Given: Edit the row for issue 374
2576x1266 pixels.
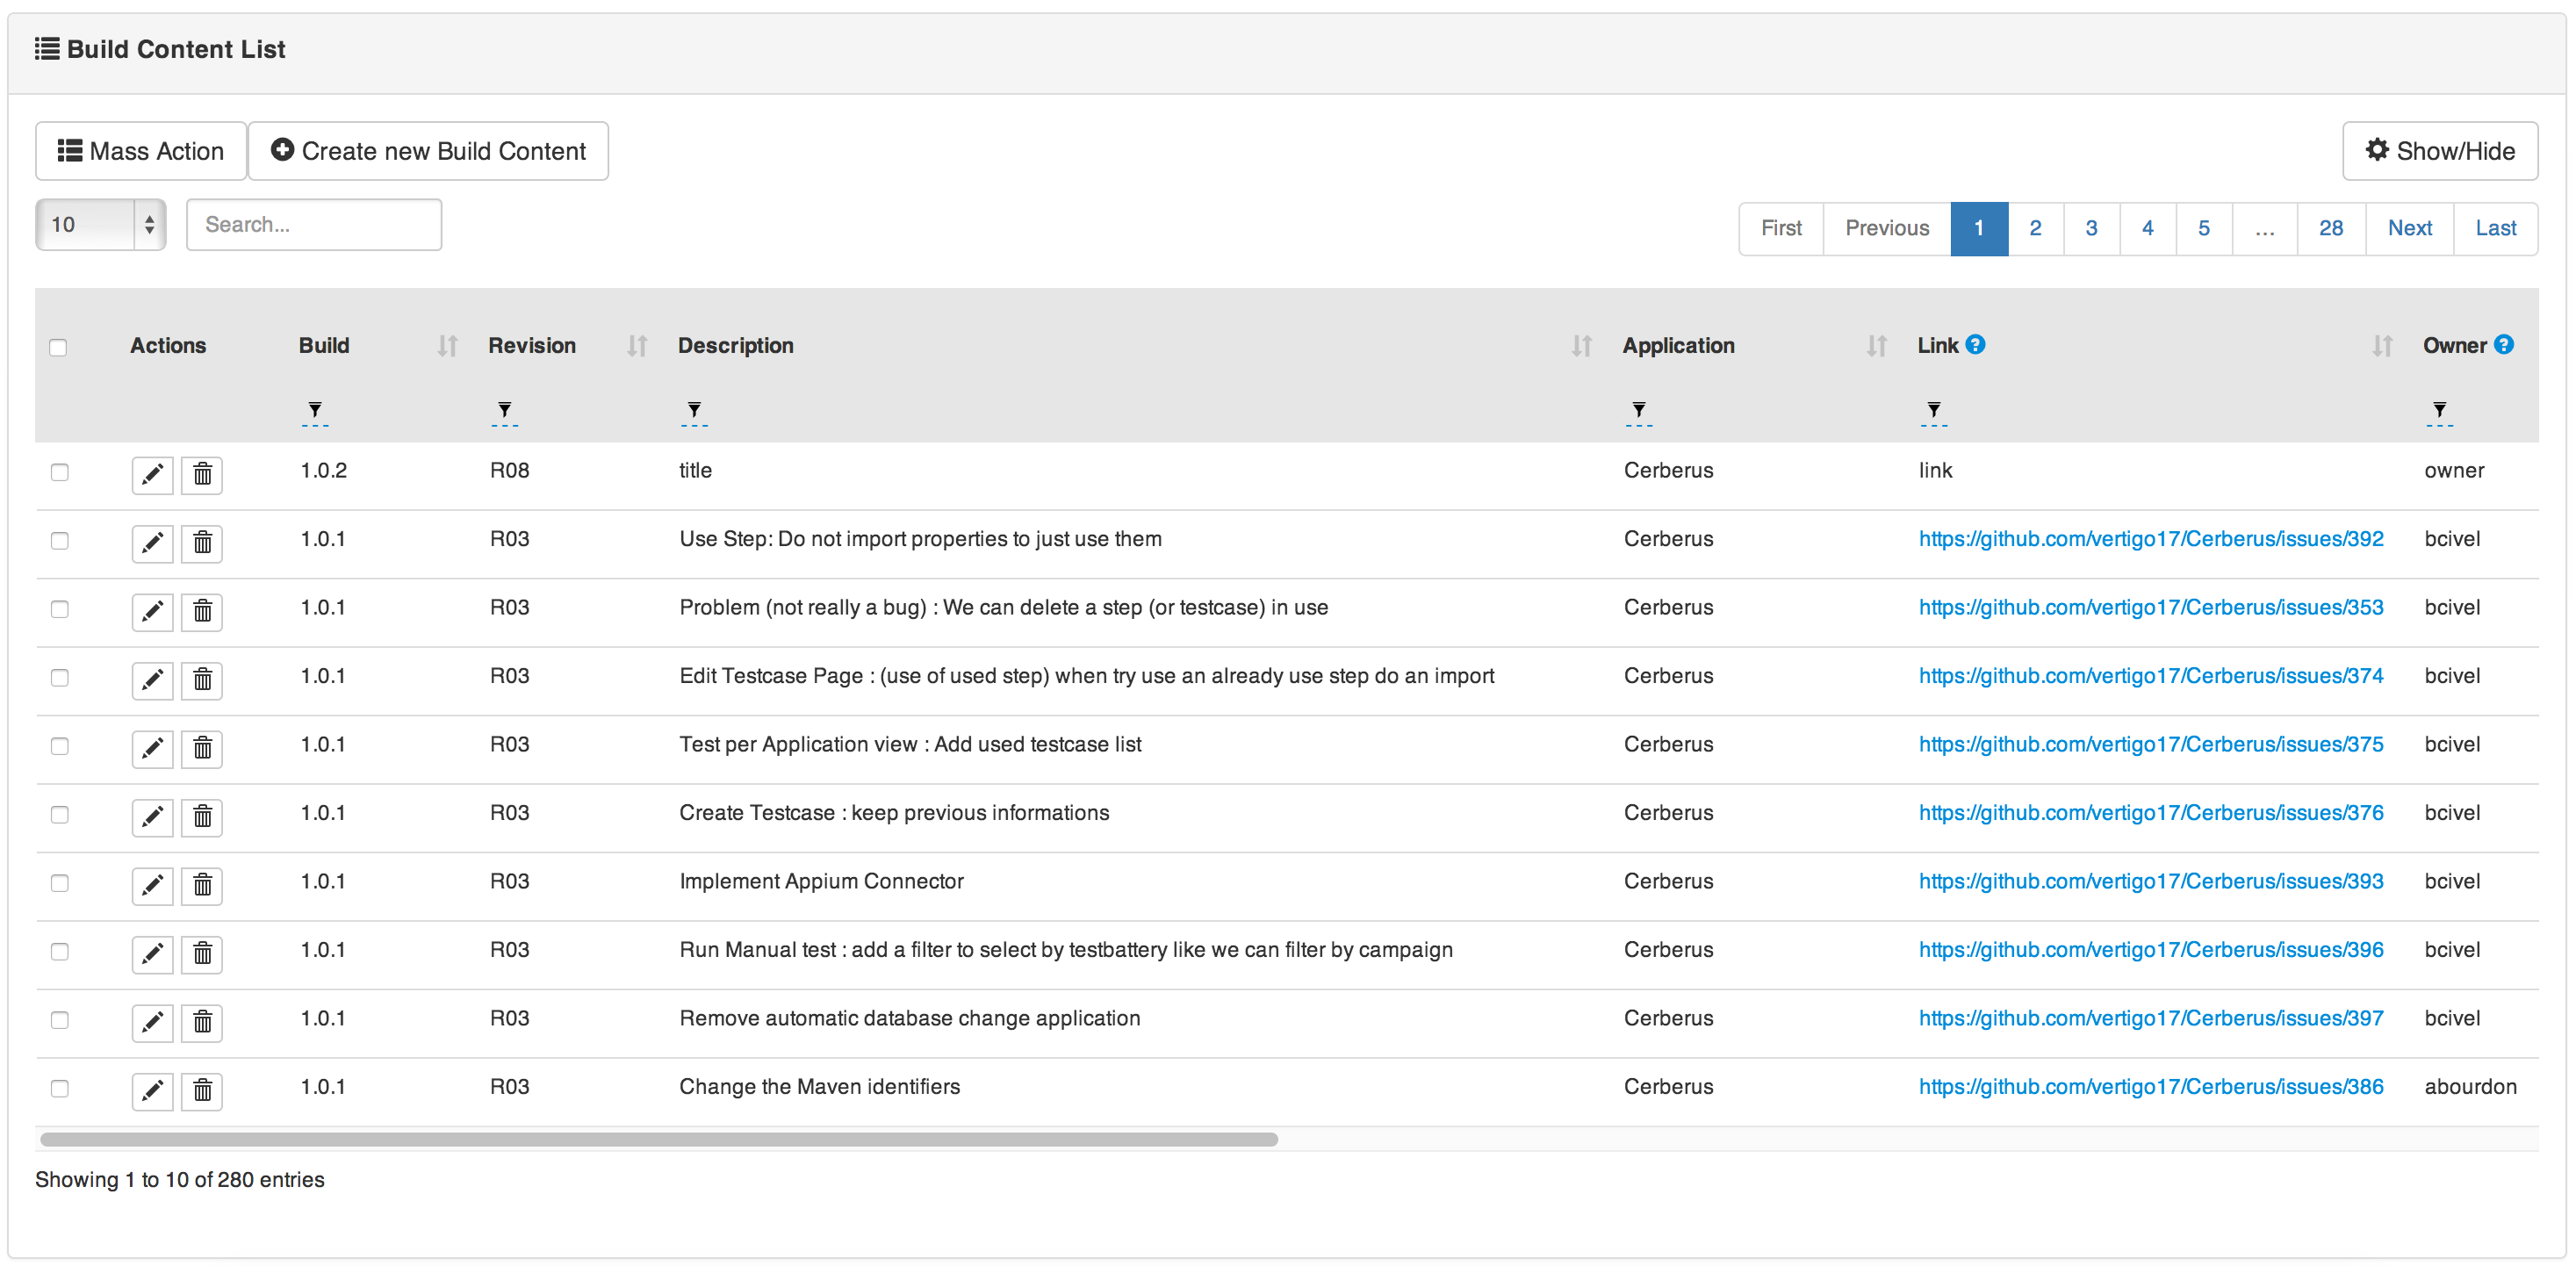Looking at the screenshot, I should (152, 680).
